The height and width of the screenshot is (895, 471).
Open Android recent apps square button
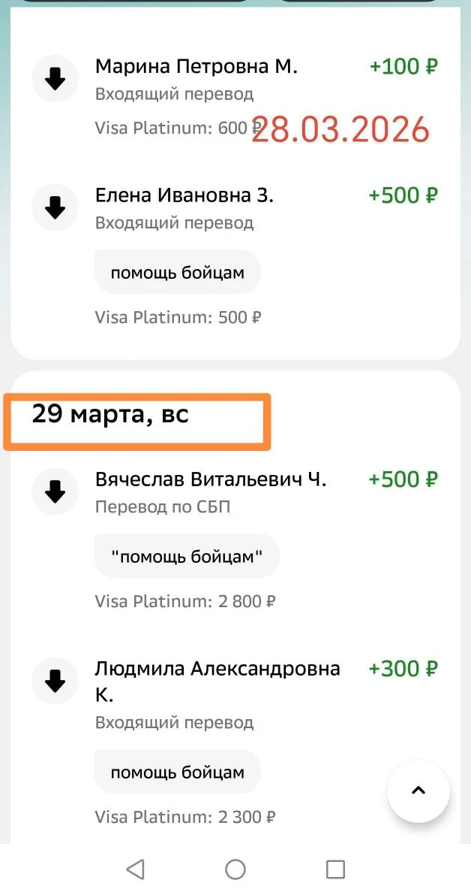pyautogui.click(x=335, y=869)
